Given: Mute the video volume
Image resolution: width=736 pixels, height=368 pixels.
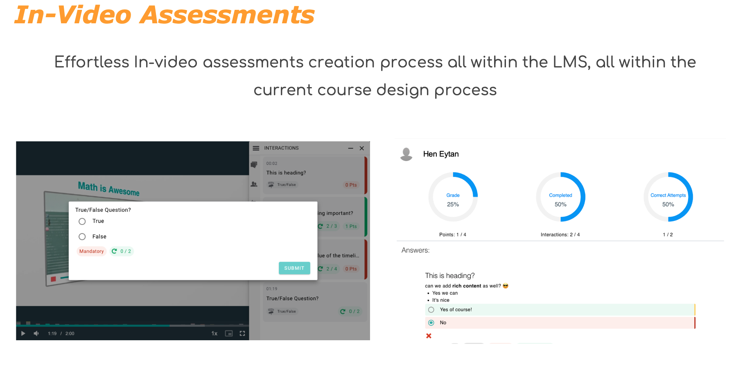Looking at the screenshot, I should point(36,334).
